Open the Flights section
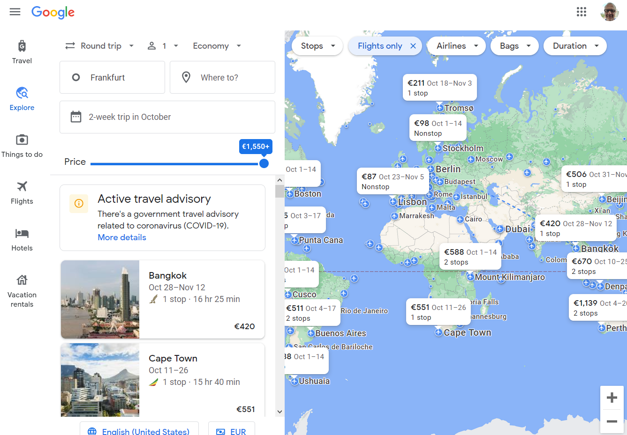Screen dimensions: 627x435 tap(22, 192)
